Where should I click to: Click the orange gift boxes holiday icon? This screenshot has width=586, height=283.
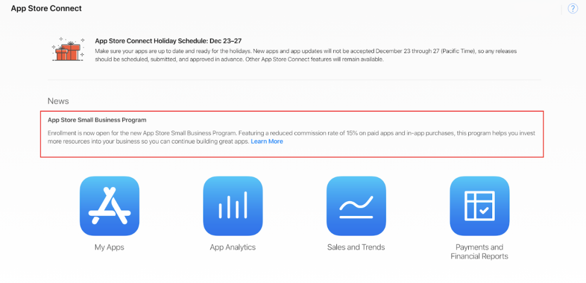tap(68, 50)
